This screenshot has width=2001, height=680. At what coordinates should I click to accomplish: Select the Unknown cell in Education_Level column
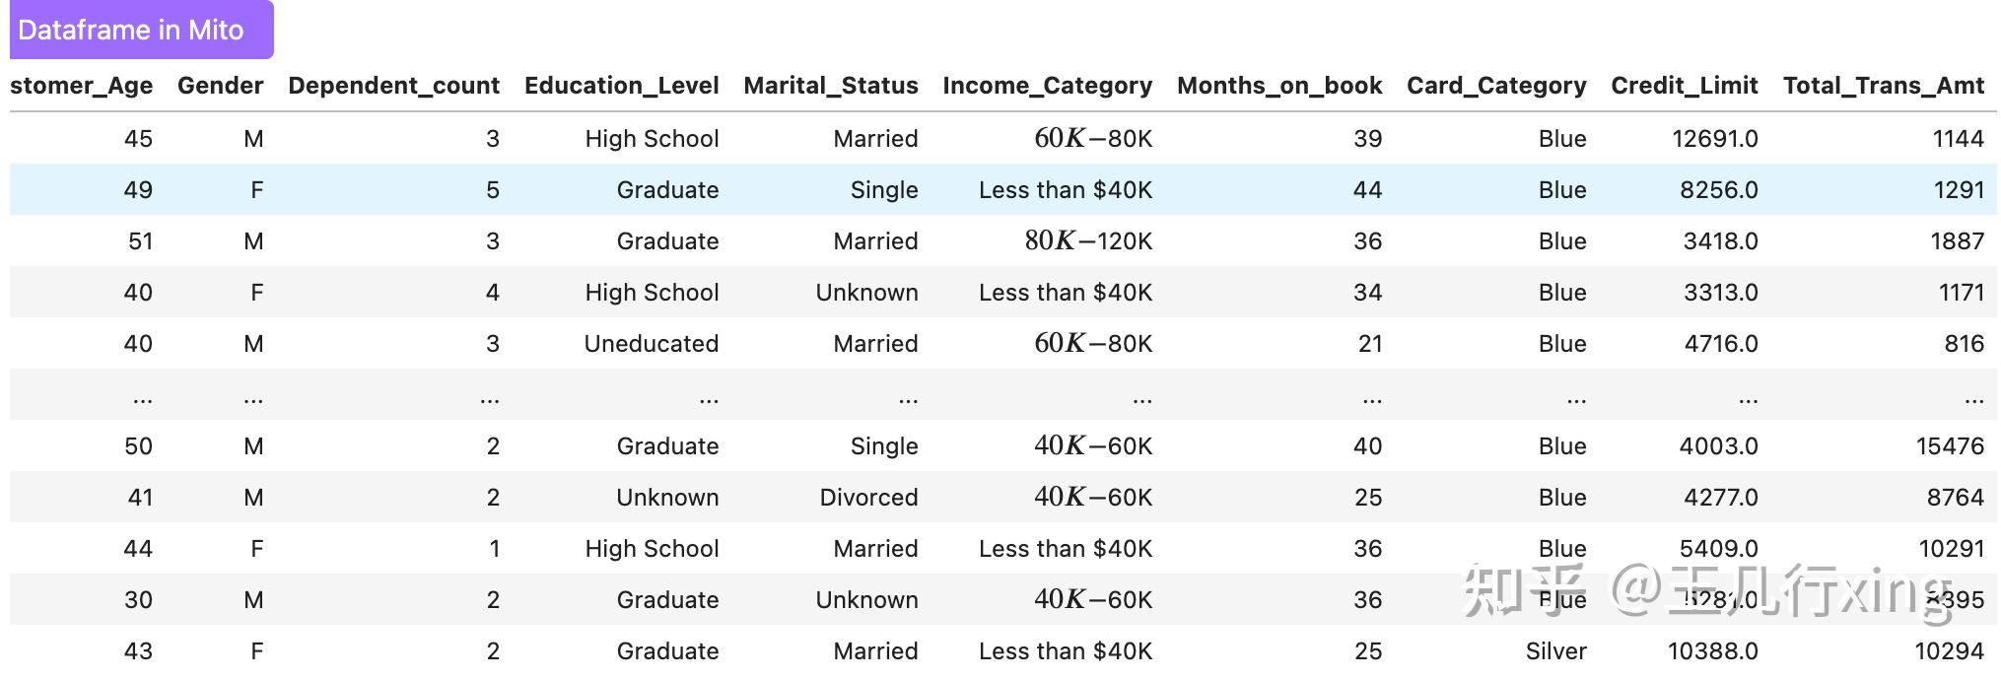[x=667, y=498]
